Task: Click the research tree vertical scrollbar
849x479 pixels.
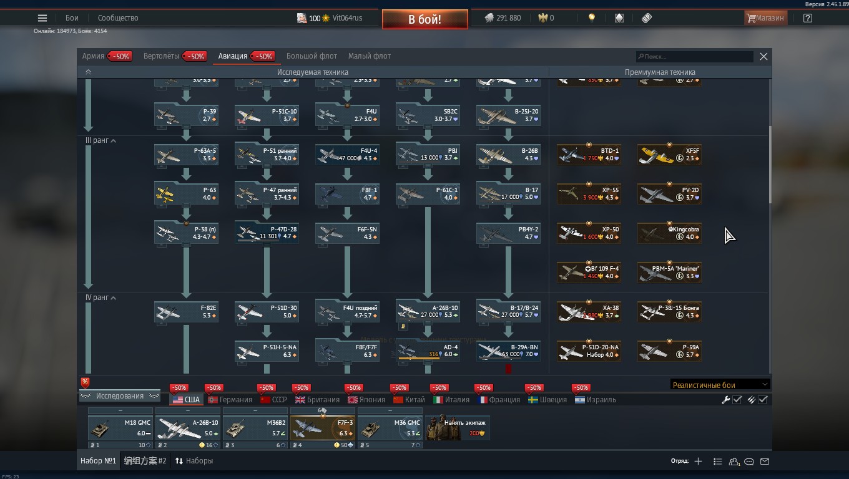Action: point(770,164)
